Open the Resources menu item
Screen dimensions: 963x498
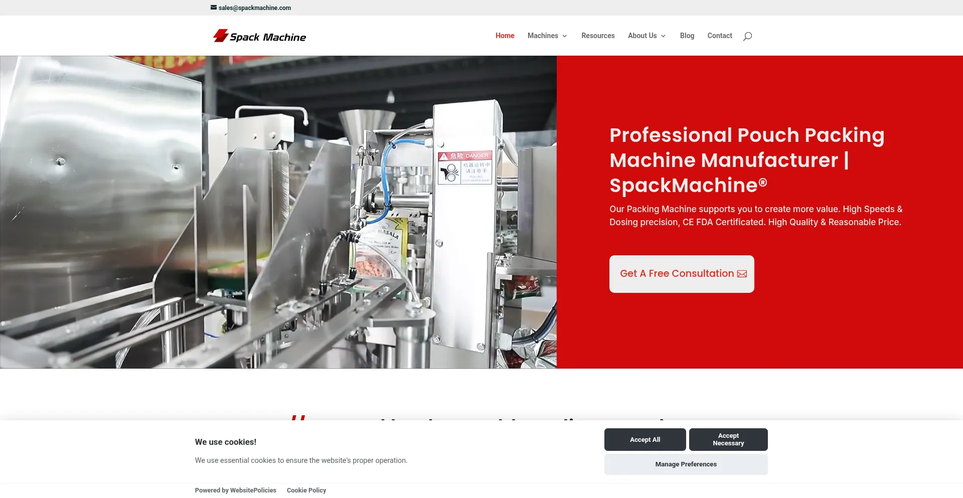coord(598,36)
